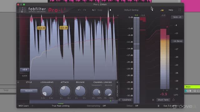Click the -8.8 loudness peak readout
The height and width of the screenshot is (112, 200).
(163, 15)
